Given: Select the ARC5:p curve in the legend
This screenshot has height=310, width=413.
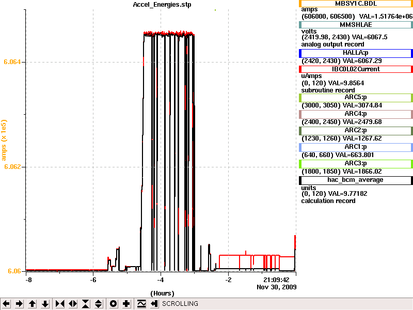Looking at the screenshot, I should point(356,97).
